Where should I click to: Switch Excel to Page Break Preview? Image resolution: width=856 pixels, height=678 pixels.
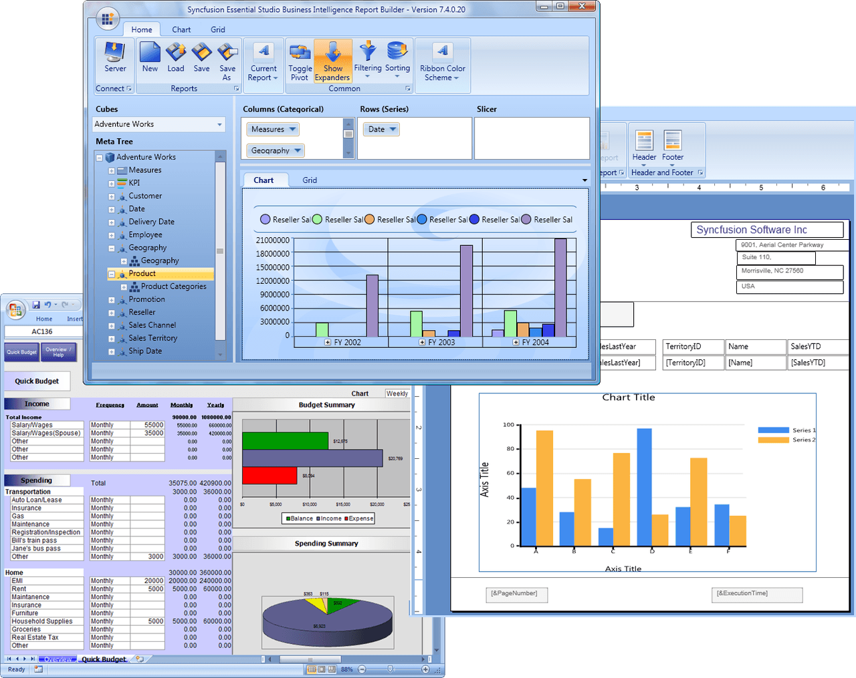coord(332,669)
